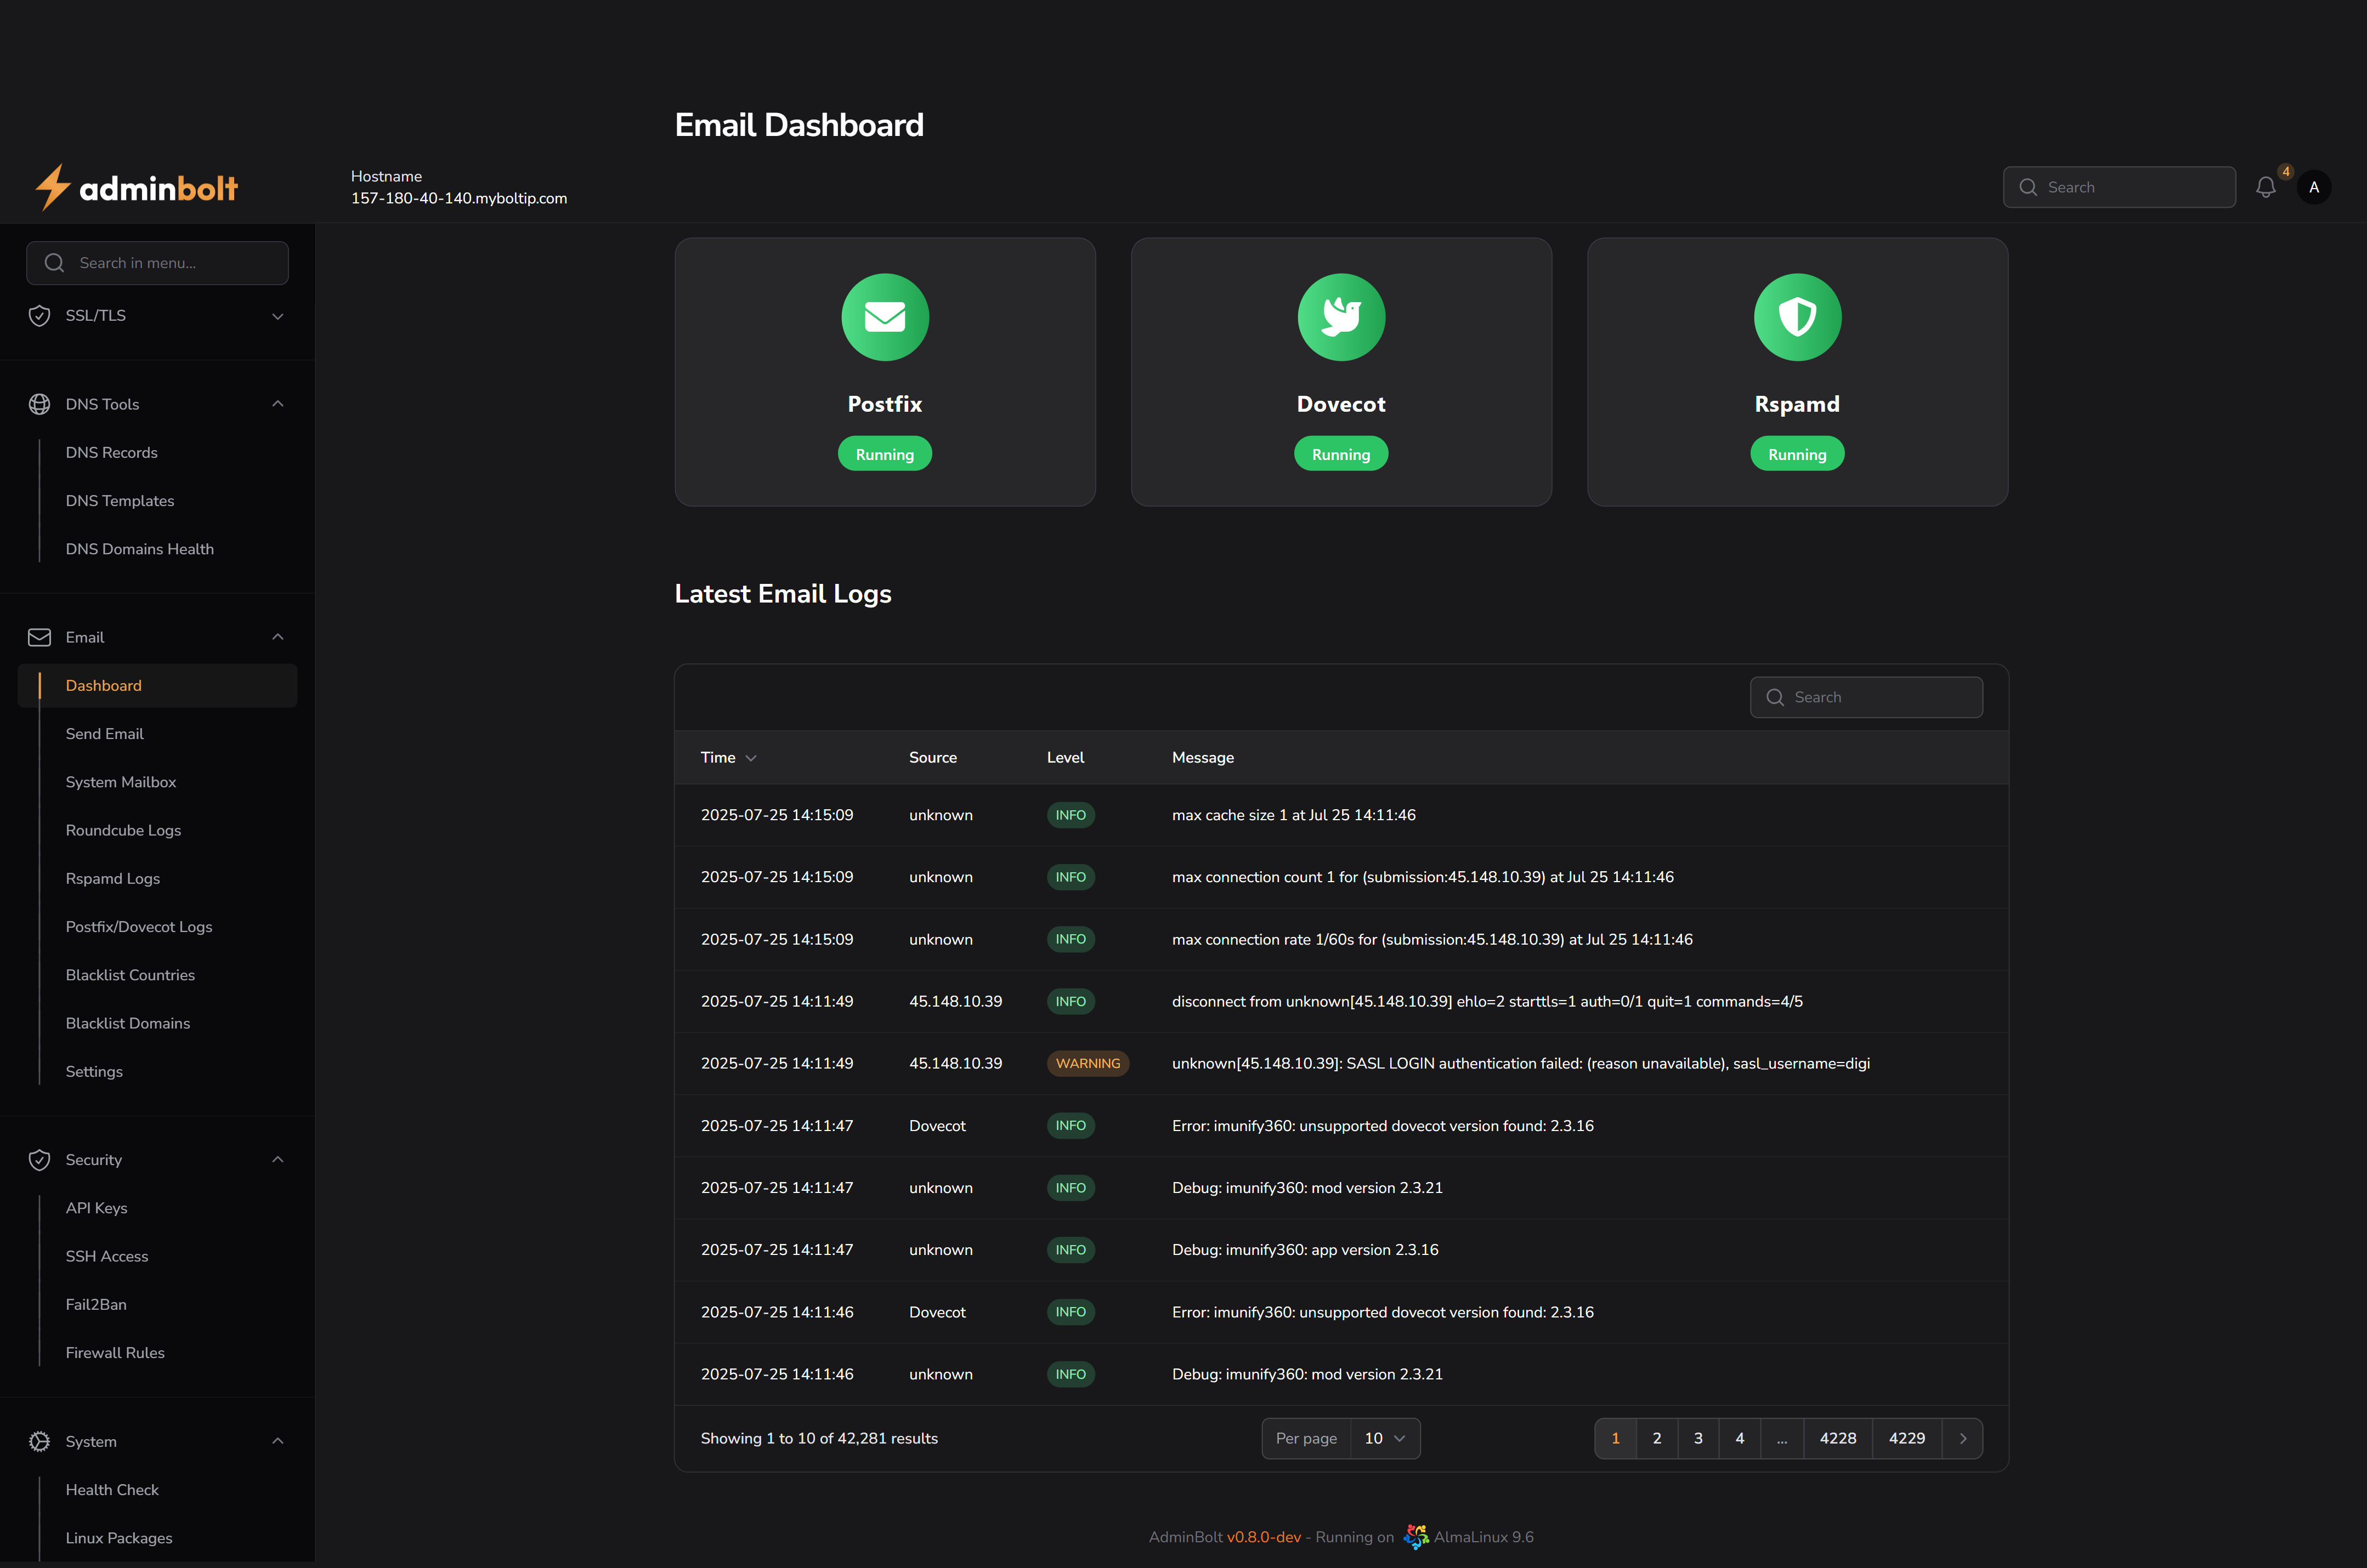Select Rspamd Logs in the sidebar
The width and height of the screenshot is (2367, 1568).
click(x=112, y=878)
